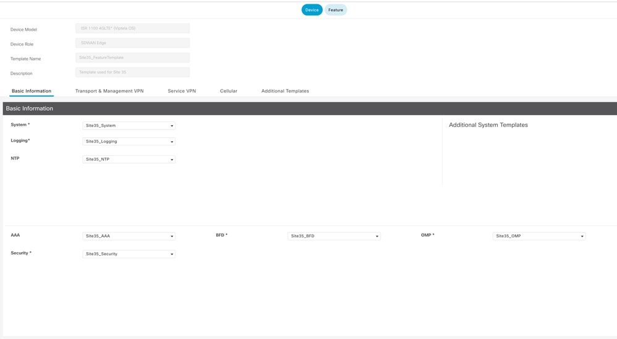Click the Basic Information section header
Screen dimensions: 617x339
309,108
